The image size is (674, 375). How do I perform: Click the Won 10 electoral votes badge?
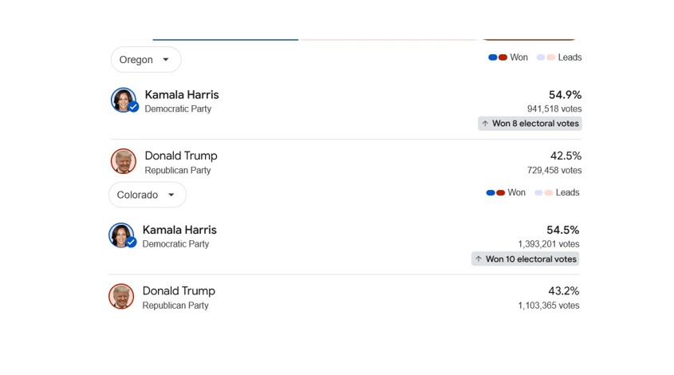click(526, 259)
